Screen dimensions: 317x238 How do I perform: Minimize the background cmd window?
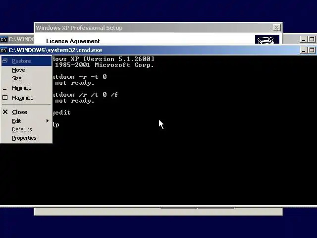pos(304,39)
